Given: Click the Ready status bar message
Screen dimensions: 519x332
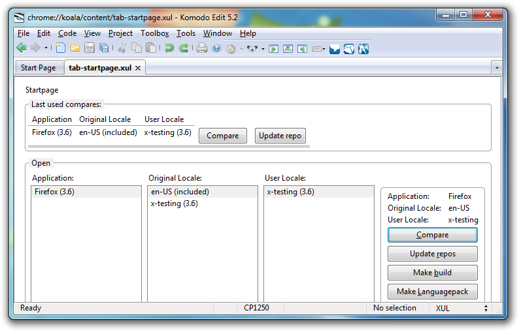Looking at the screenshot, I should point(31,308).
